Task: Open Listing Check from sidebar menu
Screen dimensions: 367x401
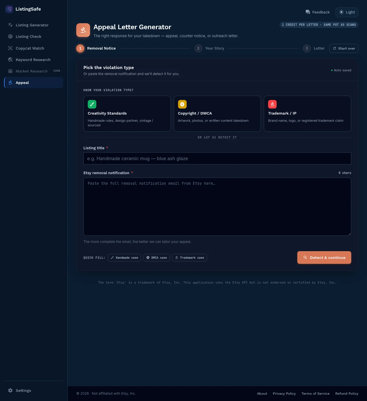Action: tap(34, 36)
